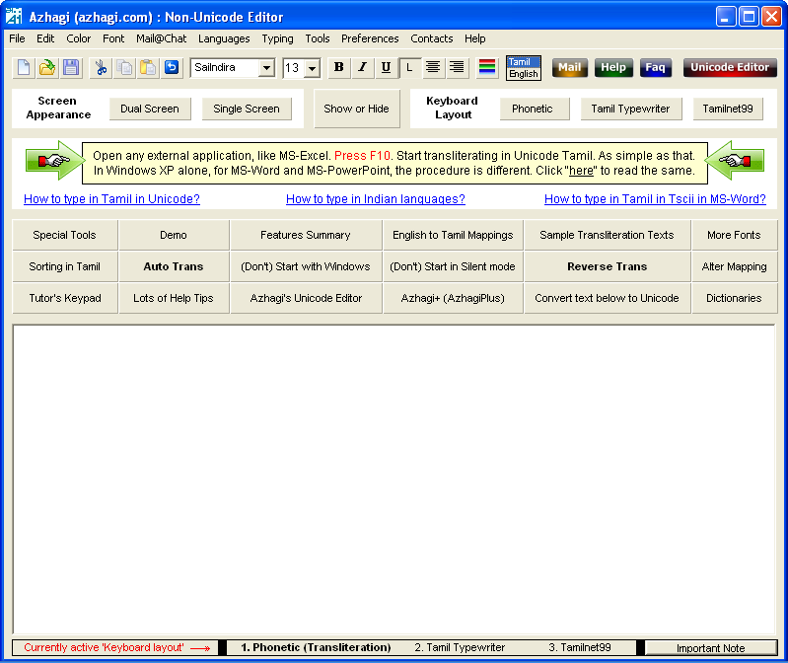Viewport: 788px width, 663px height.
Task: Open the Tools menu
Action: pos(318,38)
